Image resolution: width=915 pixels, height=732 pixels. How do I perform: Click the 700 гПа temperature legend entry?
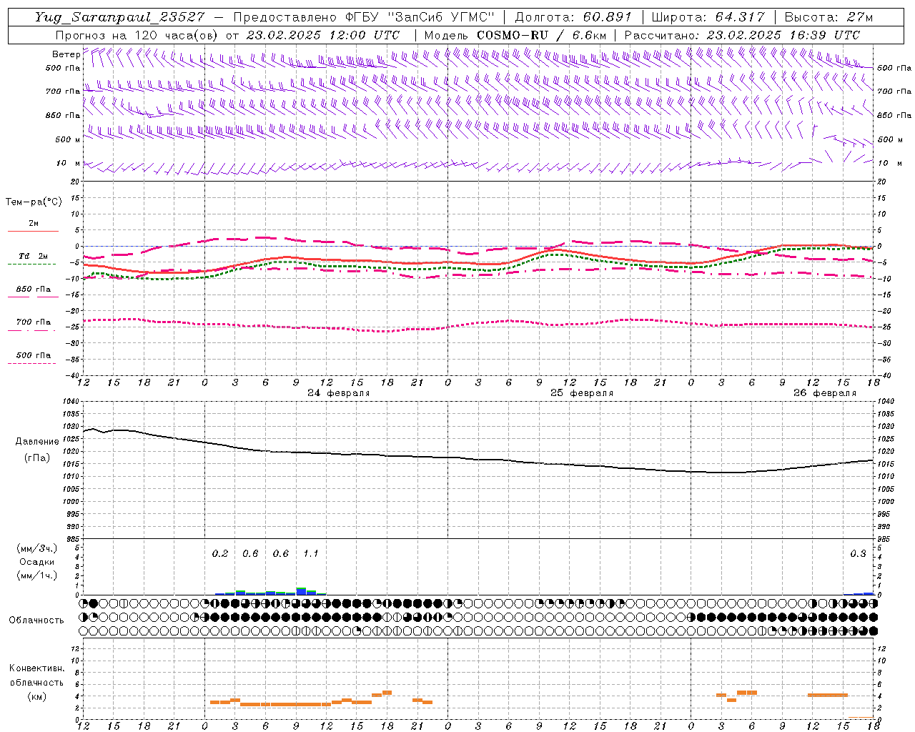click(34, 322)
